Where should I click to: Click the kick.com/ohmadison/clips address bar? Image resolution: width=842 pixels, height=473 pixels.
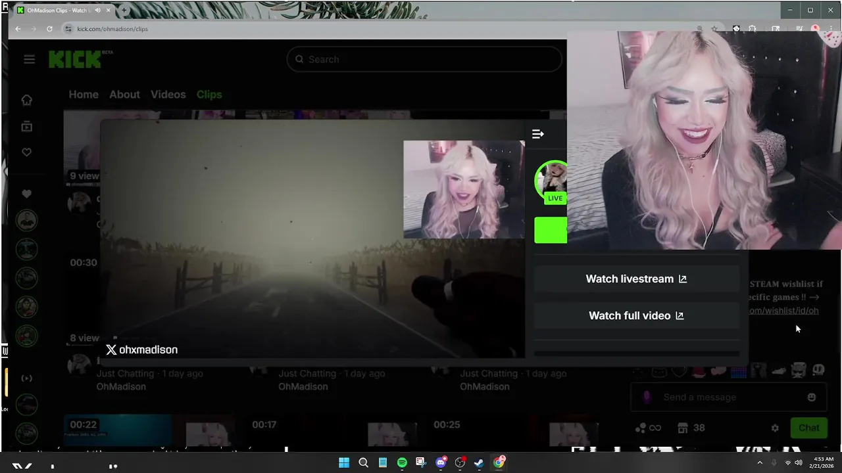point(382,29)
